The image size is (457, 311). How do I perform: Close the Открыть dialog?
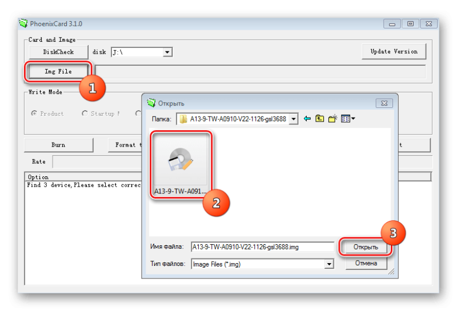click(384, 103)
